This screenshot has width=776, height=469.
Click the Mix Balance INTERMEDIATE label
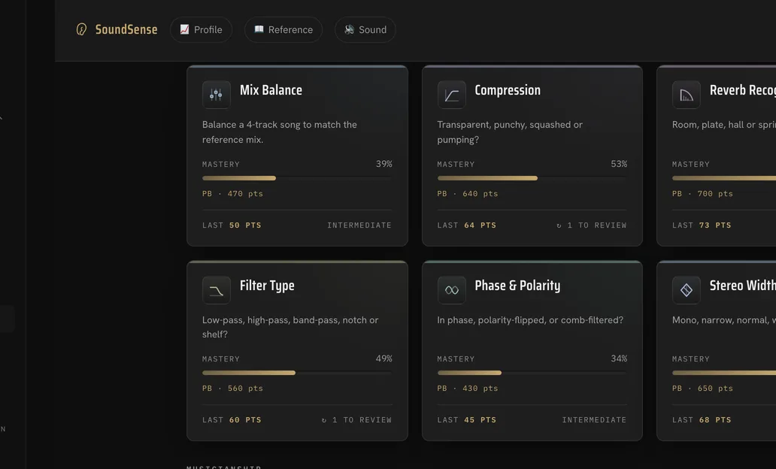[359, 225]
